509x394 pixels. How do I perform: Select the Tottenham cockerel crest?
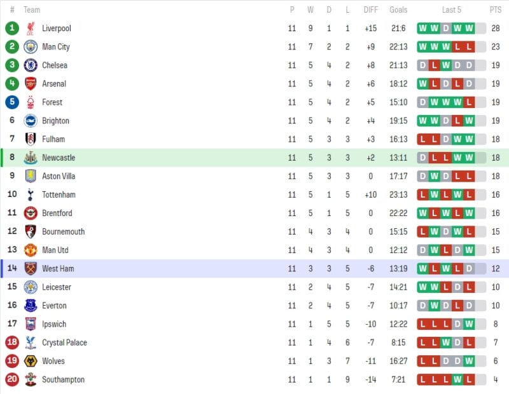click(x=31, y=194)
